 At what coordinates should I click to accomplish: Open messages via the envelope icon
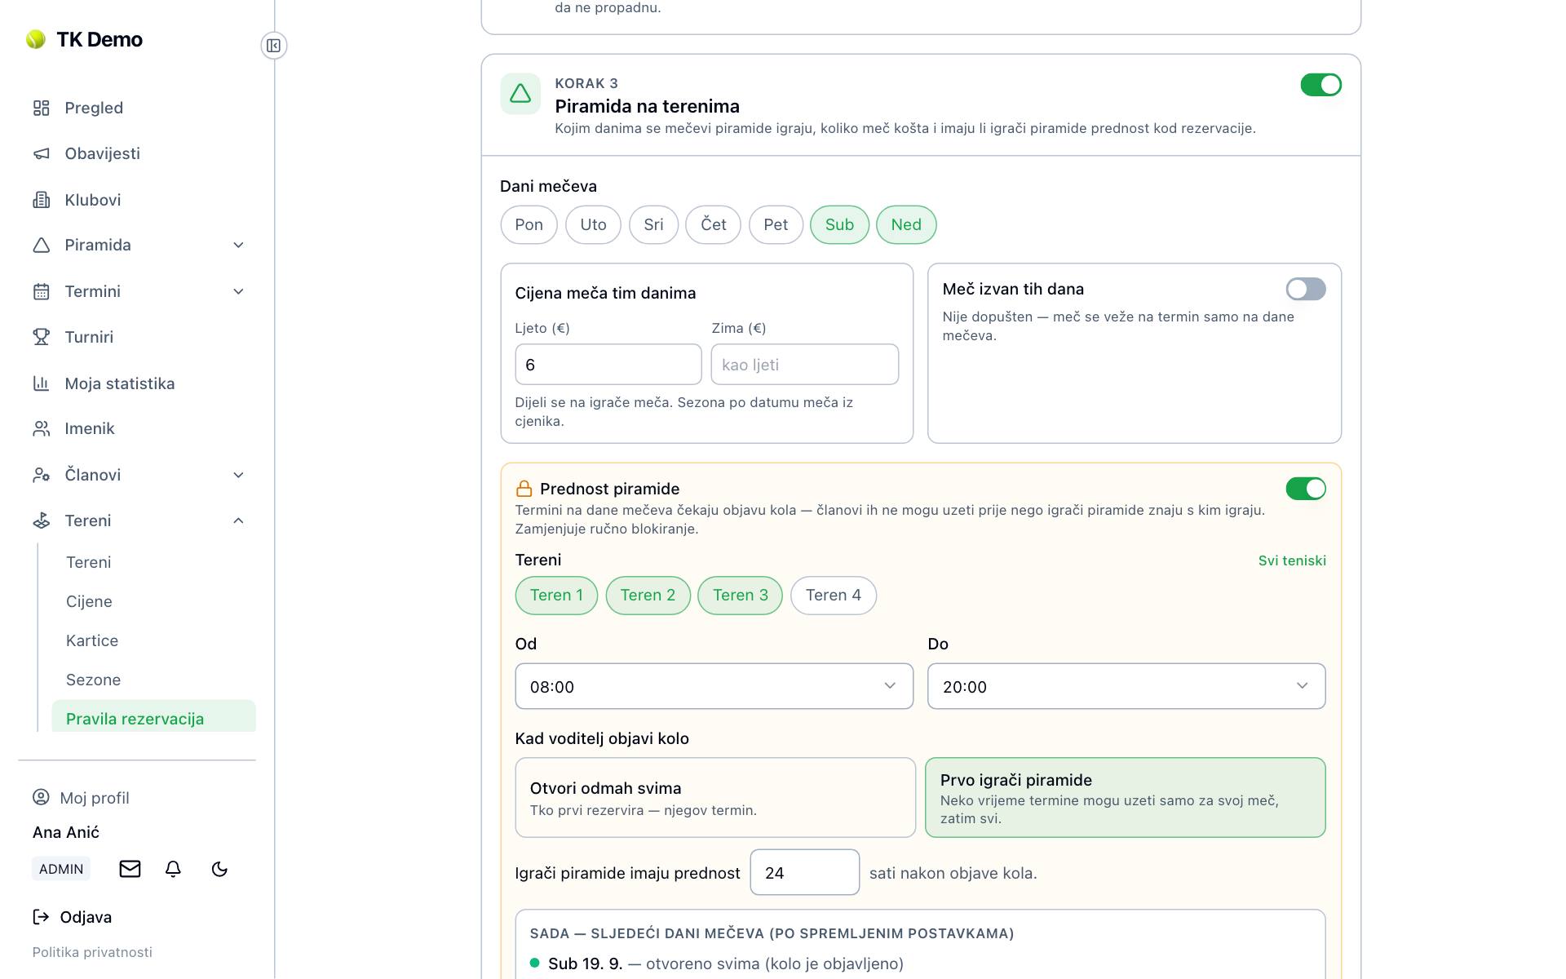coord(130,869)
